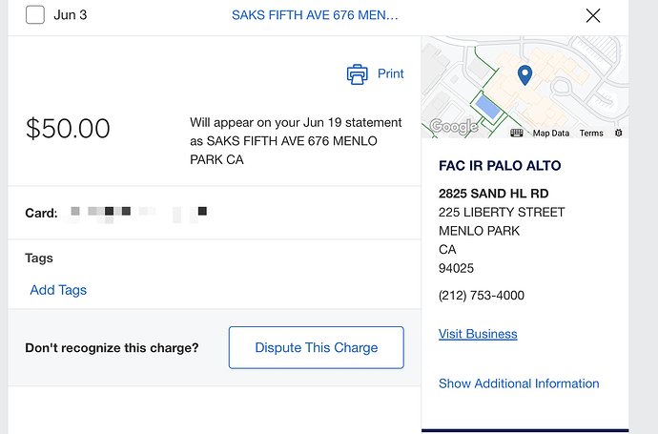This screenshot has width=658, height=434.
Task: Click the blue map location pin
Action: 524,74
